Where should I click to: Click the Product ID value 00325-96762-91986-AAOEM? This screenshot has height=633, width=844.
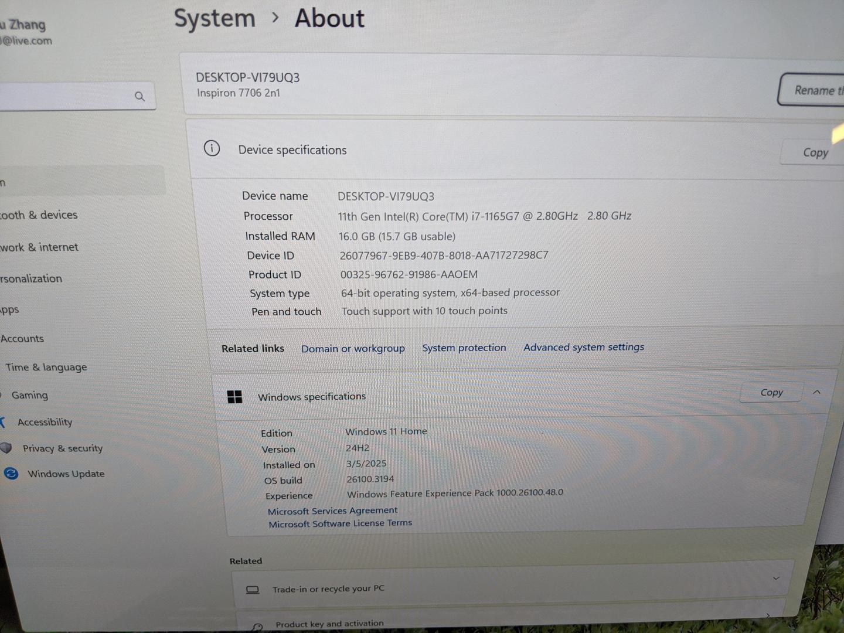(409, 274)
